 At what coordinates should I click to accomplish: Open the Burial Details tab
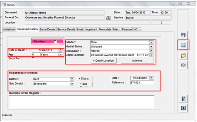click(47, 29)
